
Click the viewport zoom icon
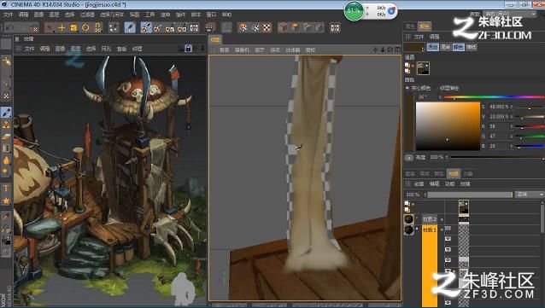[x=383, y=50]
